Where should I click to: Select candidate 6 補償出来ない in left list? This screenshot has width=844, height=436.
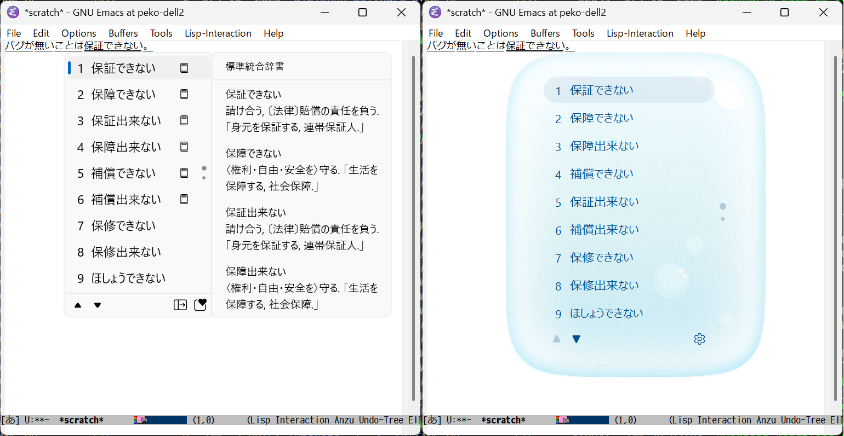coord(139,199)
